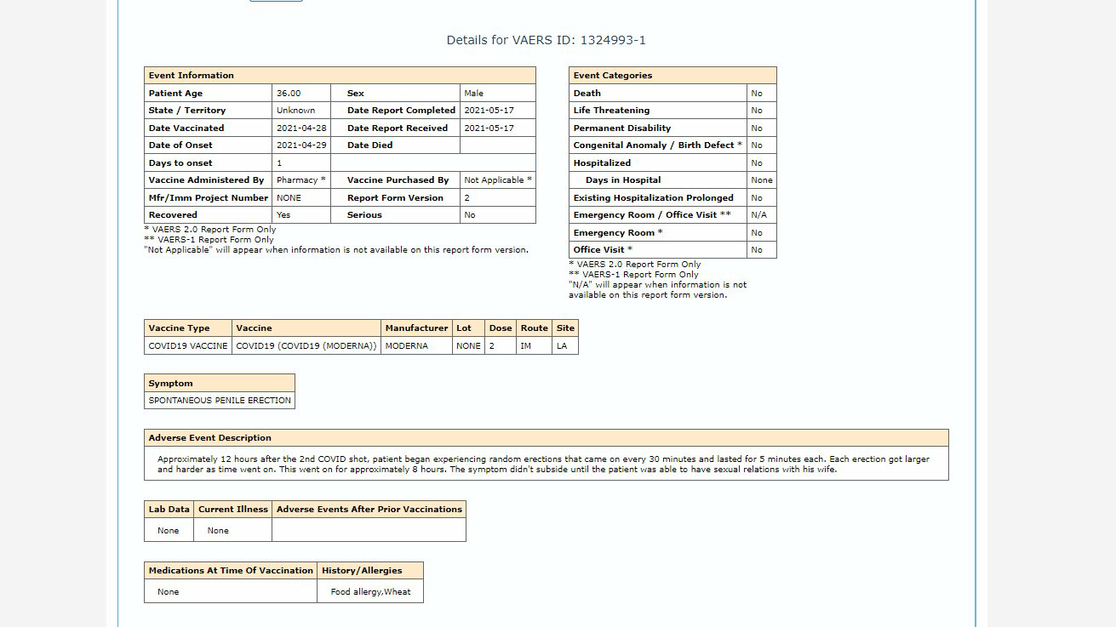Select the Event Information table header

coord(340,76)
